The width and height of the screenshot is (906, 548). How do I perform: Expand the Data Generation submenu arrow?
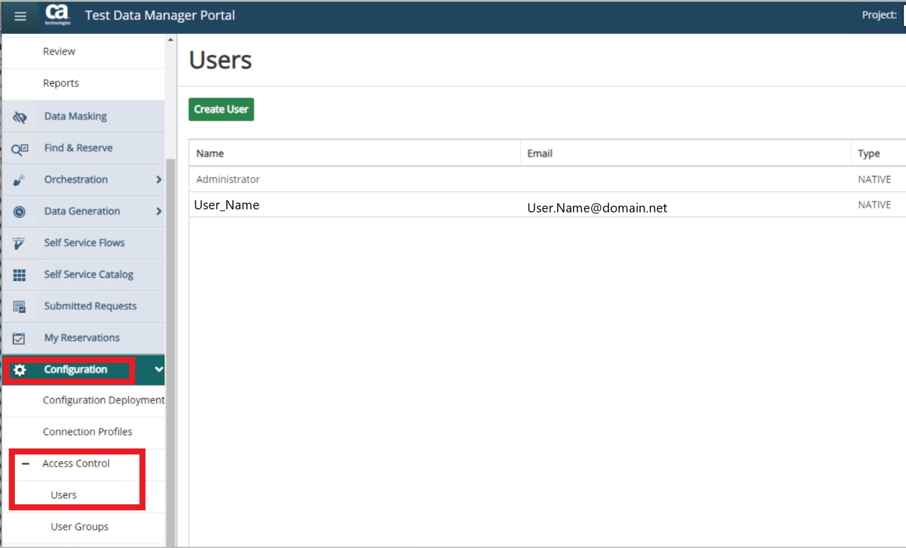(159, 211)
